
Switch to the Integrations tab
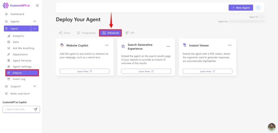point(86,33)
